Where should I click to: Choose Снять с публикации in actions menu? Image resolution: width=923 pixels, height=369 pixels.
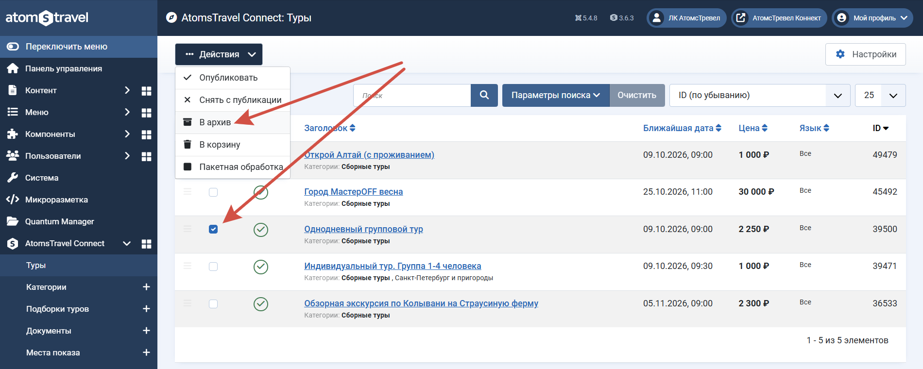(x=233, y=100)
